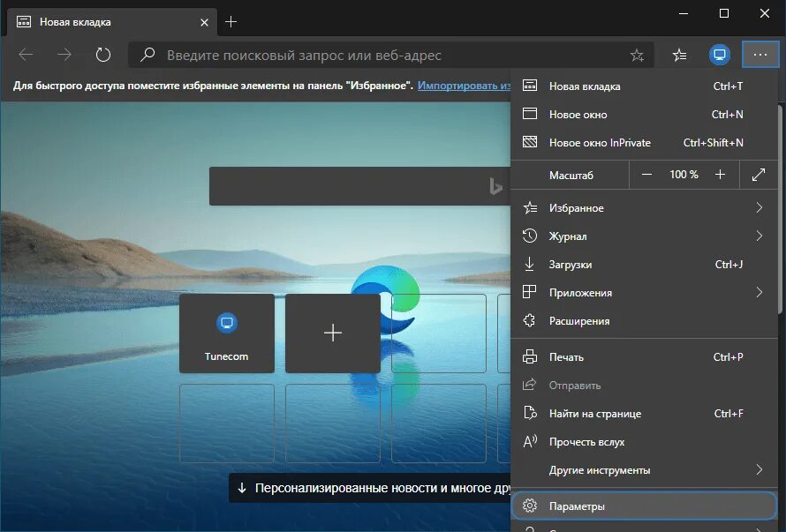Click the Bing search box on page
786x532 pixels.
tap(359, 186)
